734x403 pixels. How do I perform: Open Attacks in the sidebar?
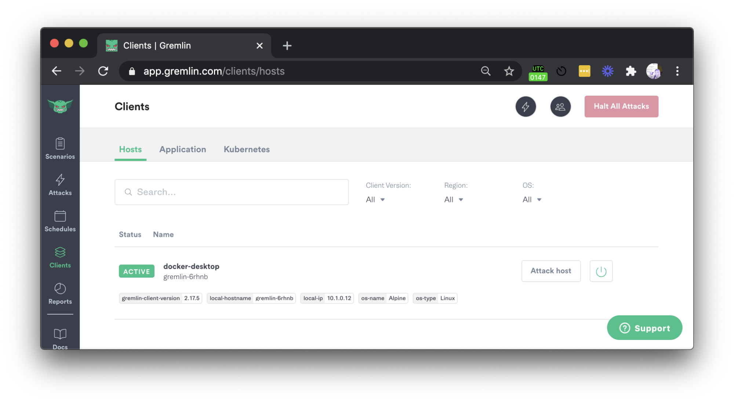pyautogui.click(x=60, y=185)
